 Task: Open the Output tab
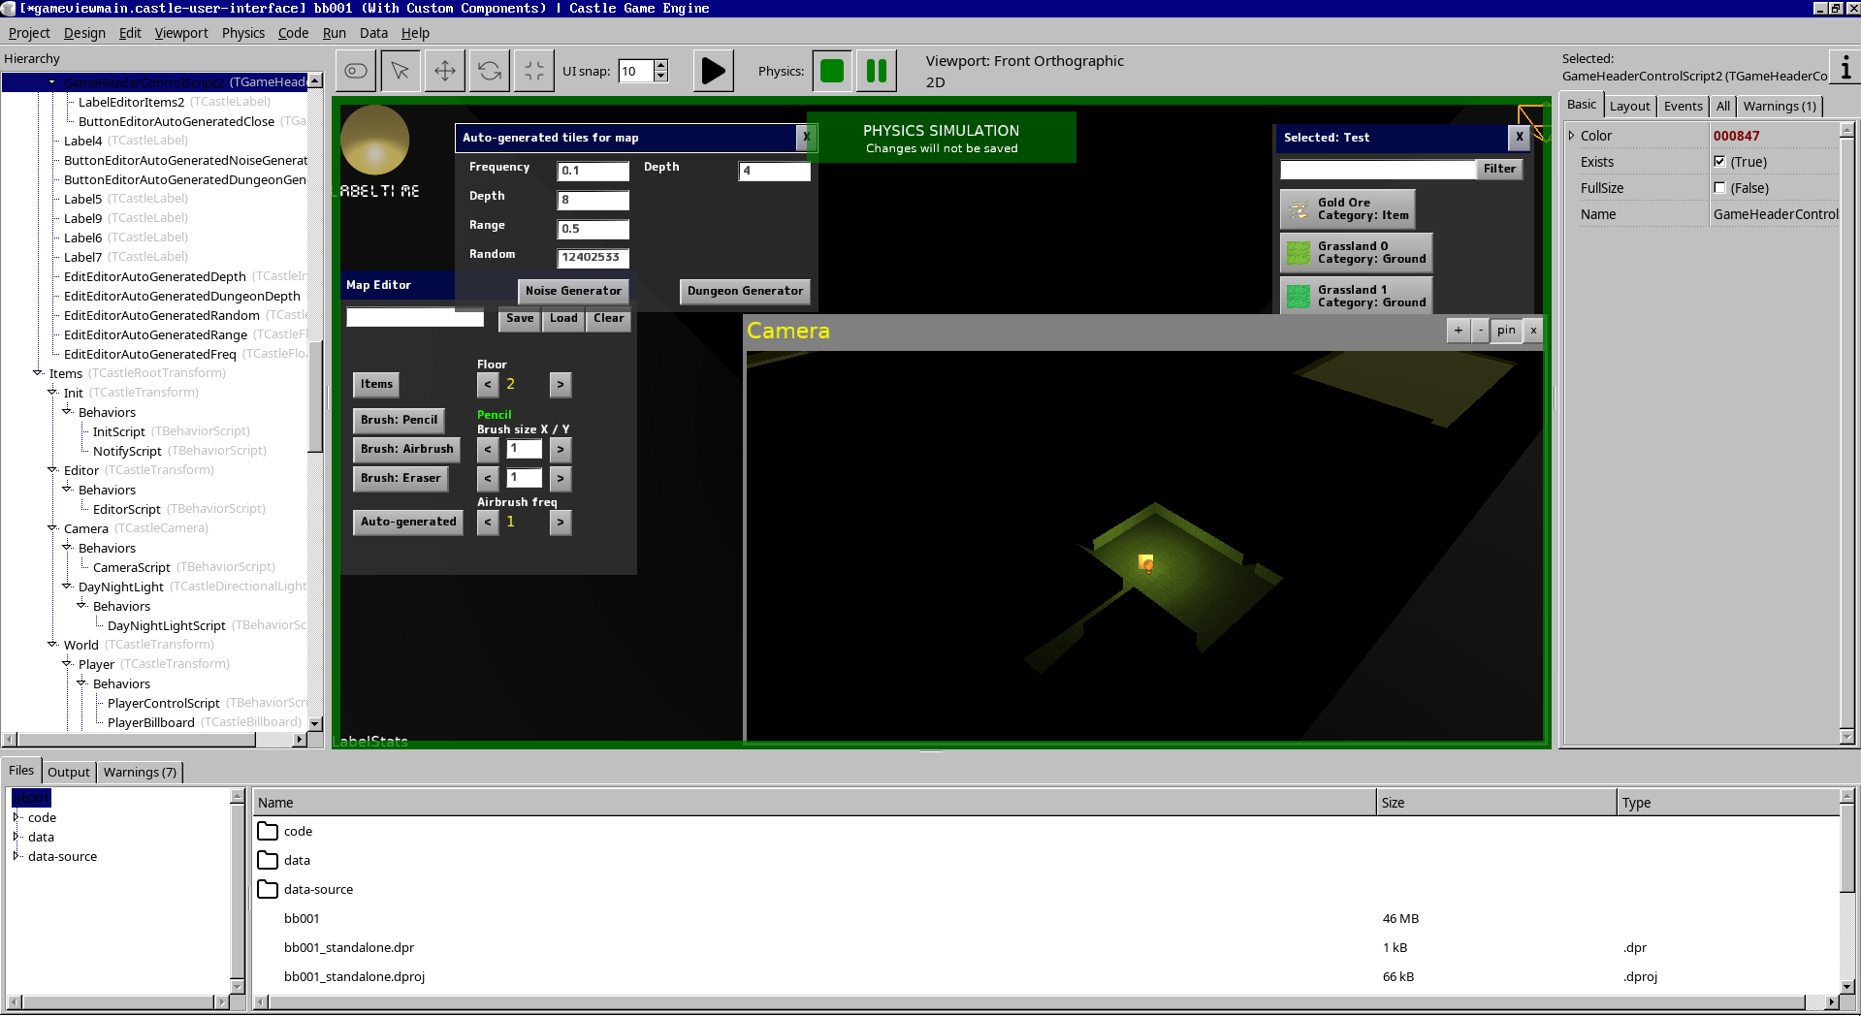tap(68, 773)
